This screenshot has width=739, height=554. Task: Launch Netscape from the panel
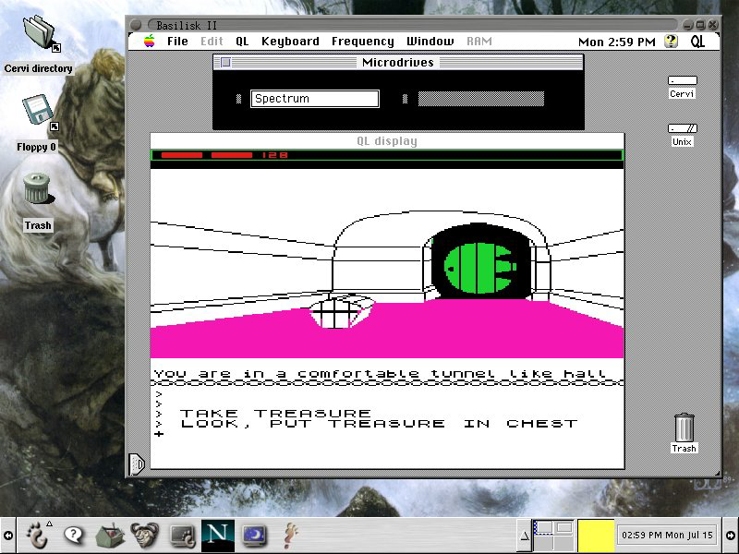217,536
